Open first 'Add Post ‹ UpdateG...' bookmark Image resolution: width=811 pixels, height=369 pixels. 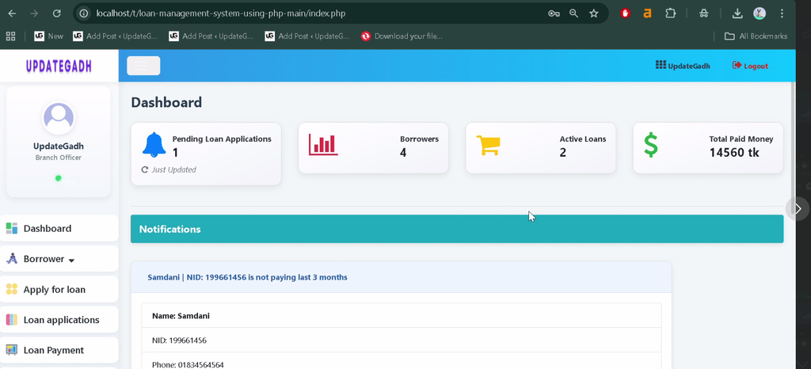[x=115, y=36]
